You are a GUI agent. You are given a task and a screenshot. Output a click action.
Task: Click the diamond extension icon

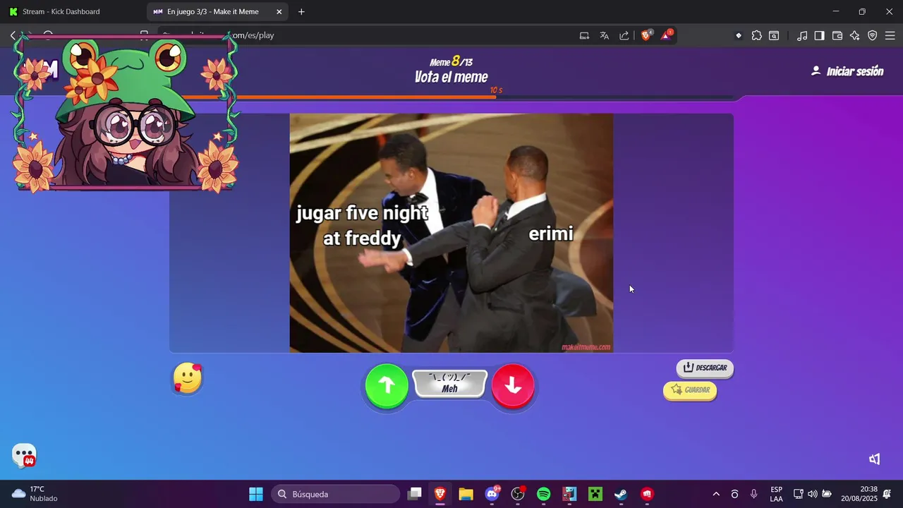click(739, 35)
